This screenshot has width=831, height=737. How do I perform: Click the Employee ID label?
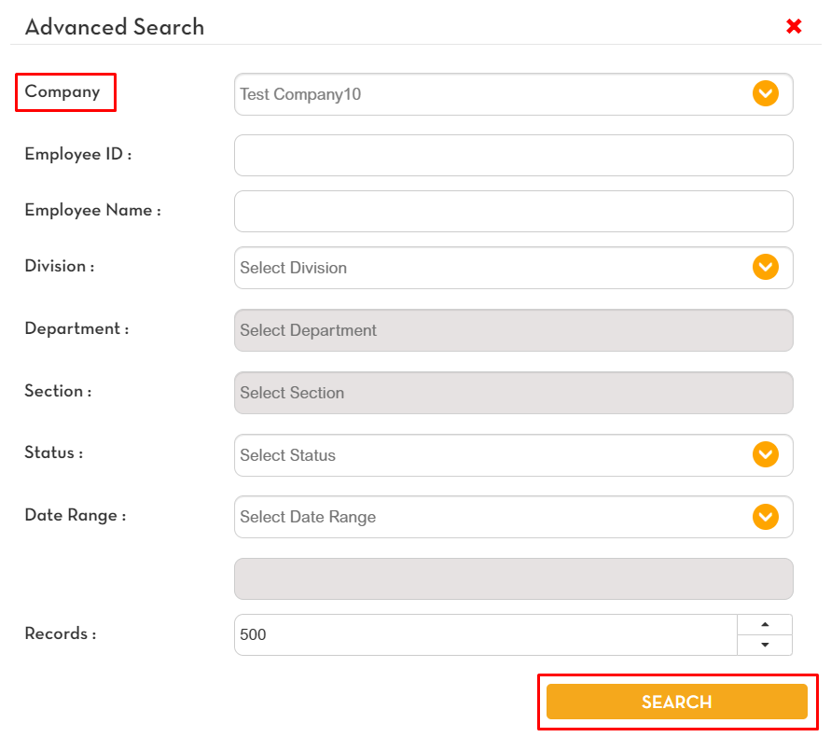tap(78, 154)
